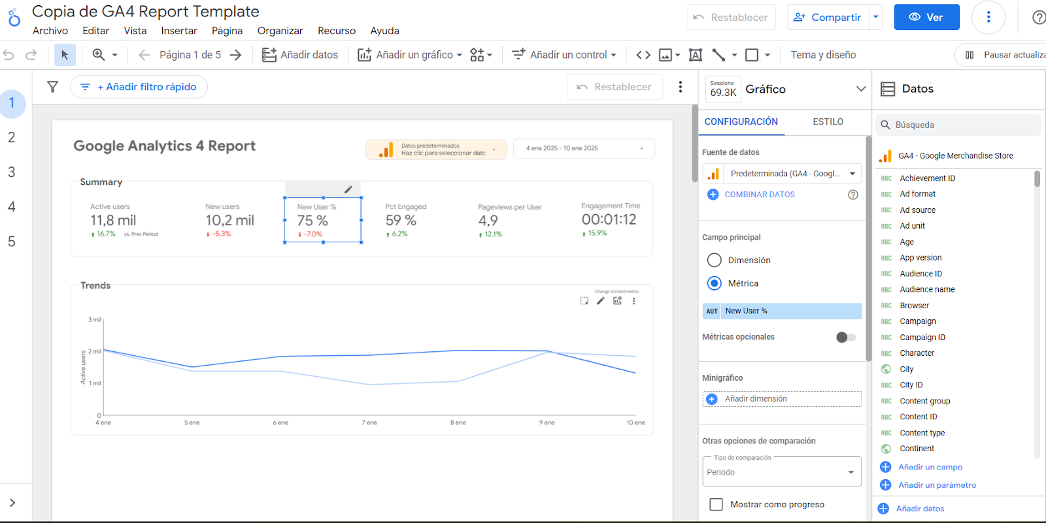The image size is (1046, 523).
Task: Expand the Añadir un gráfico dropdown
Action: coord(459,55)
